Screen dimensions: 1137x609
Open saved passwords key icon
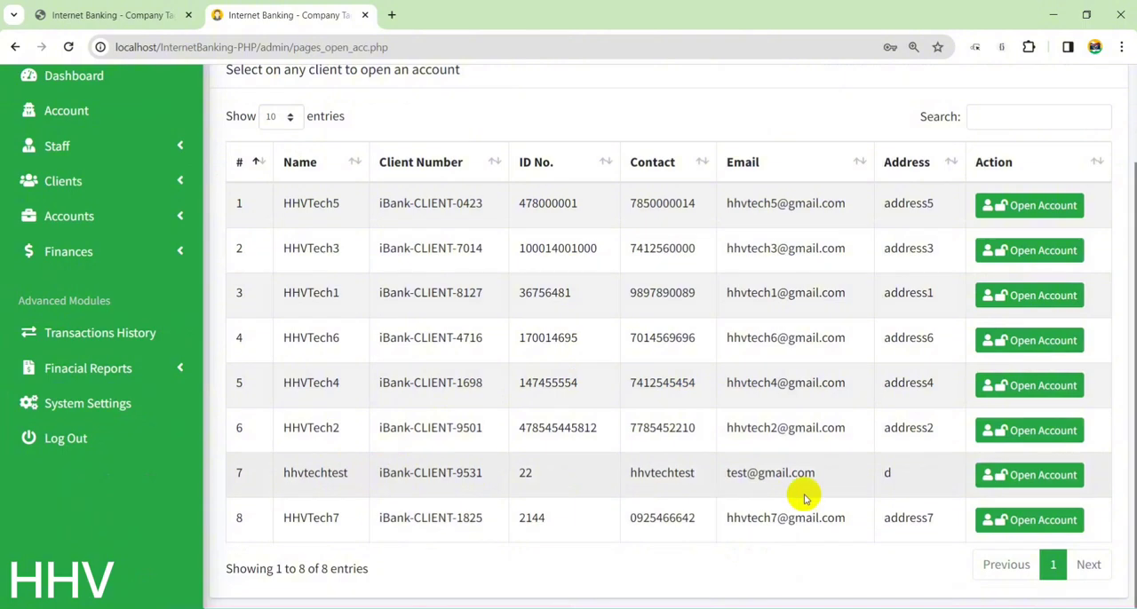890,47
